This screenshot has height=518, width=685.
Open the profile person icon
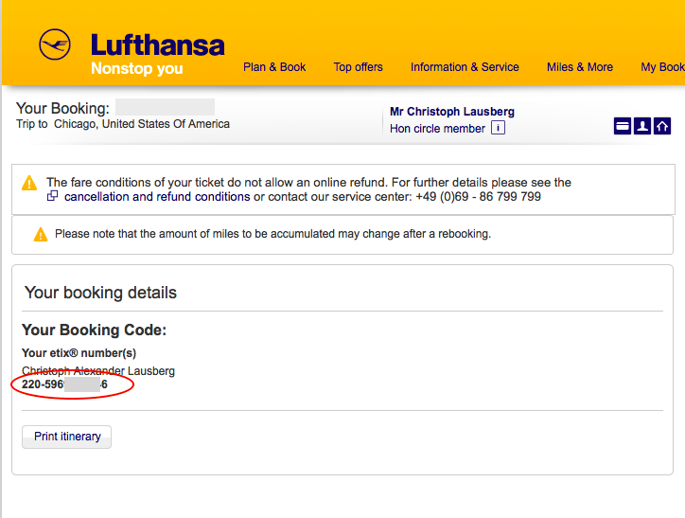pyautogui.click(x=642, y=126)
